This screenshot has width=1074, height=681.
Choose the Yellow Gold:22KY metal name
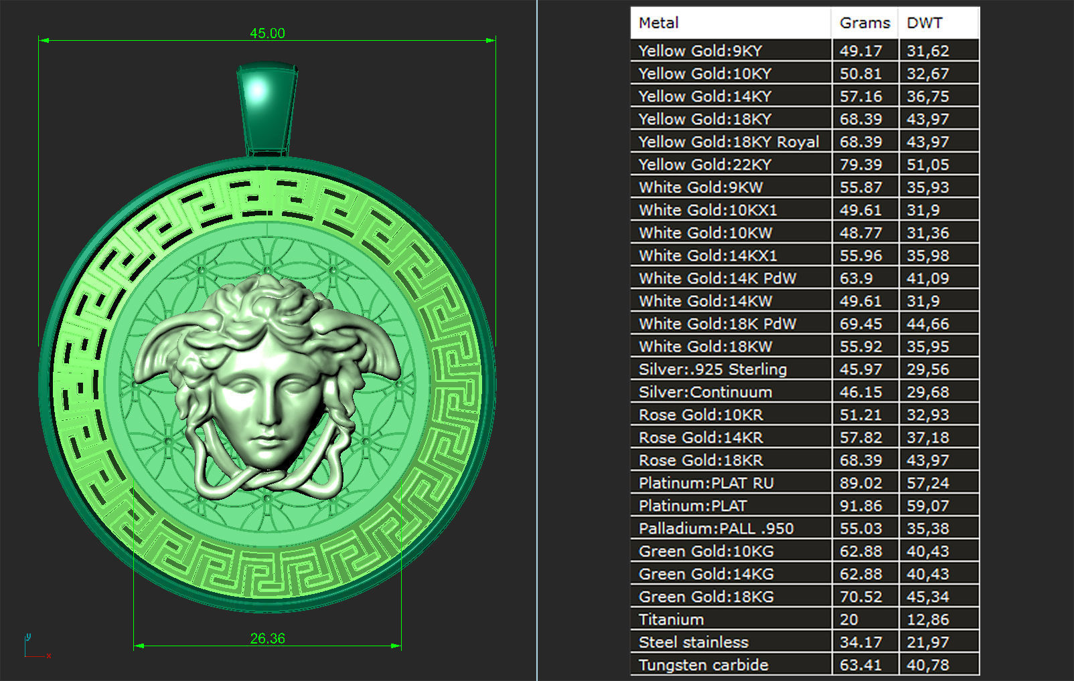point(705,165)
